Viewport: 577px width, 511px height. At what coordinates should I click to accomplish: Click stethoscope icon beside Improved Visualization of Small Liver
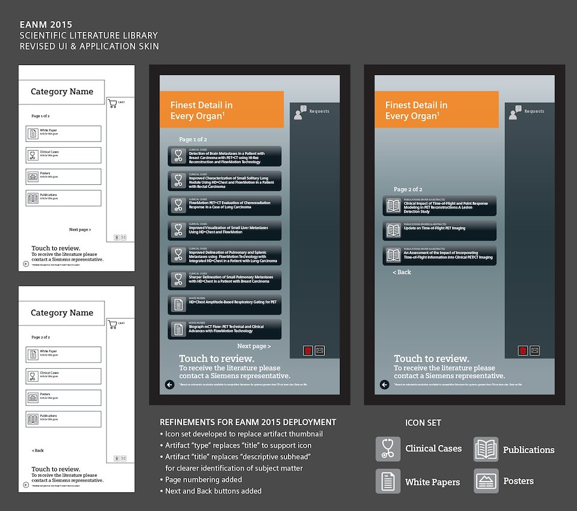coord(179,230)
